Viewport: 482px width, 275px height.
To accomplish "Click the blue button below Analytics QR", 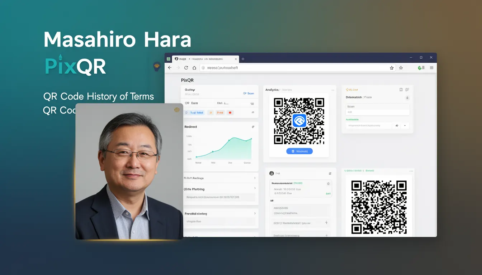I will pyautogui.click(x=299, y=151).
